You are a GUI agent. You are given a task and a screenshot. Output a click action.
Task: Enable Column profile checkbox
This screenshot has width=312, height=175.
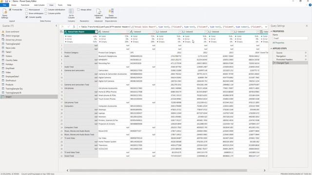[x=46, y=13]
